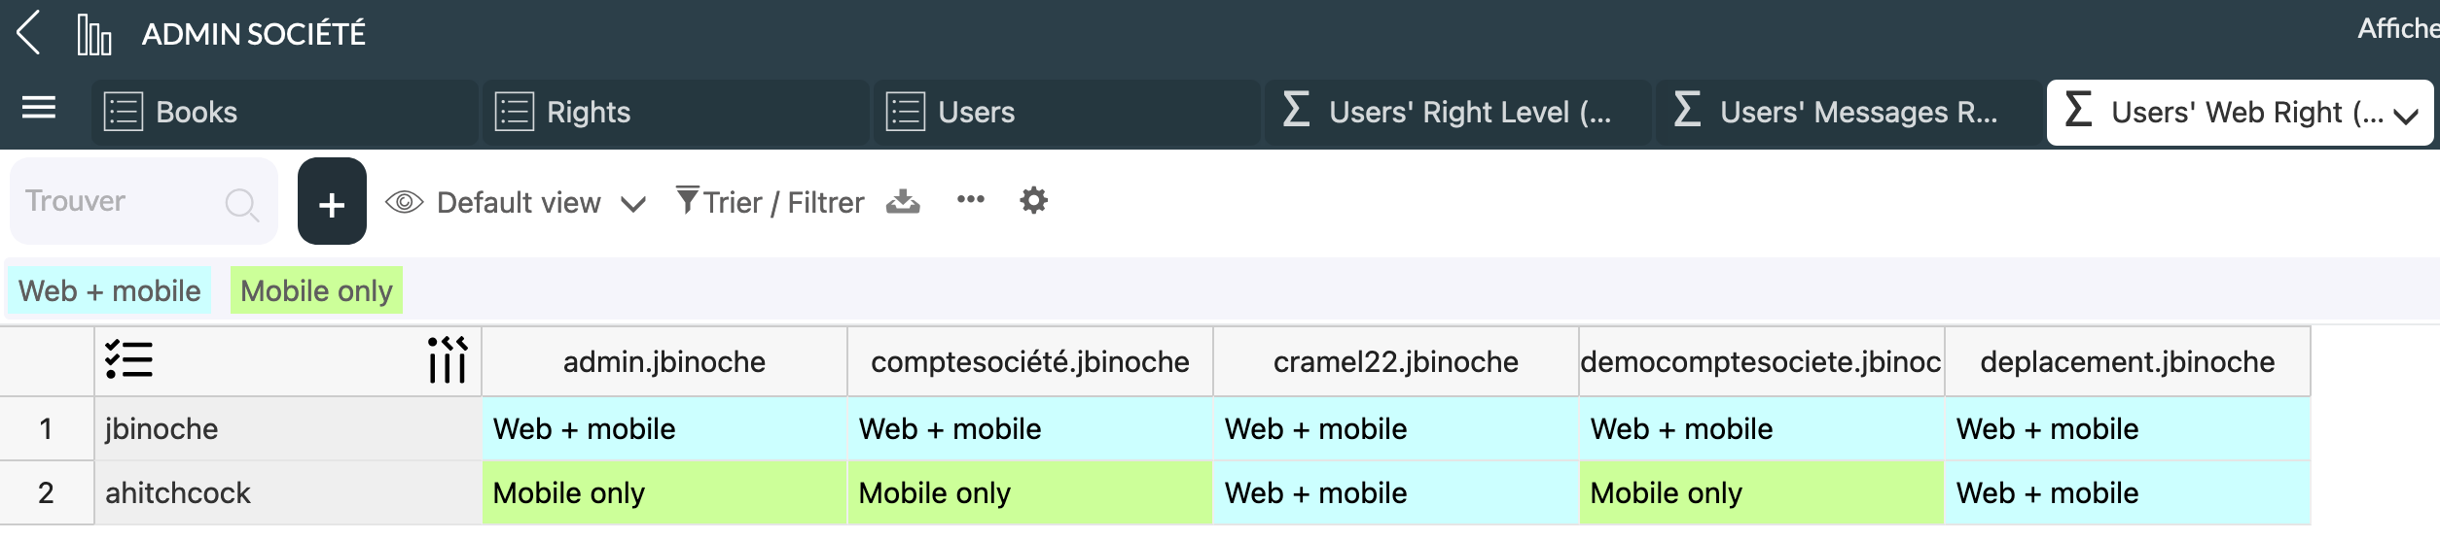Viewport: 2440px width, 540px height.
Task: Open settings gear icon
Action: [x=1033, y=201]
